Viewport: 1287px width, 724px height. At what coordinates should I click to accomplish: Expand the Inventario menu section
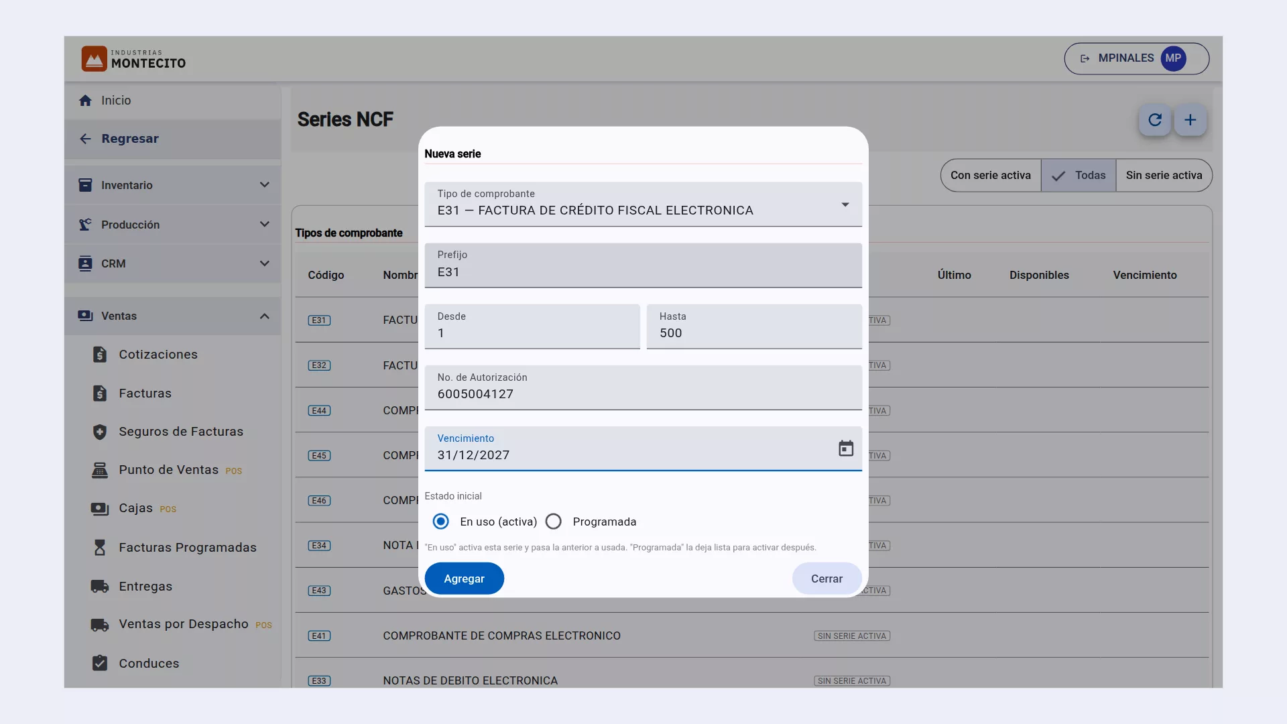tap(173, 185)
